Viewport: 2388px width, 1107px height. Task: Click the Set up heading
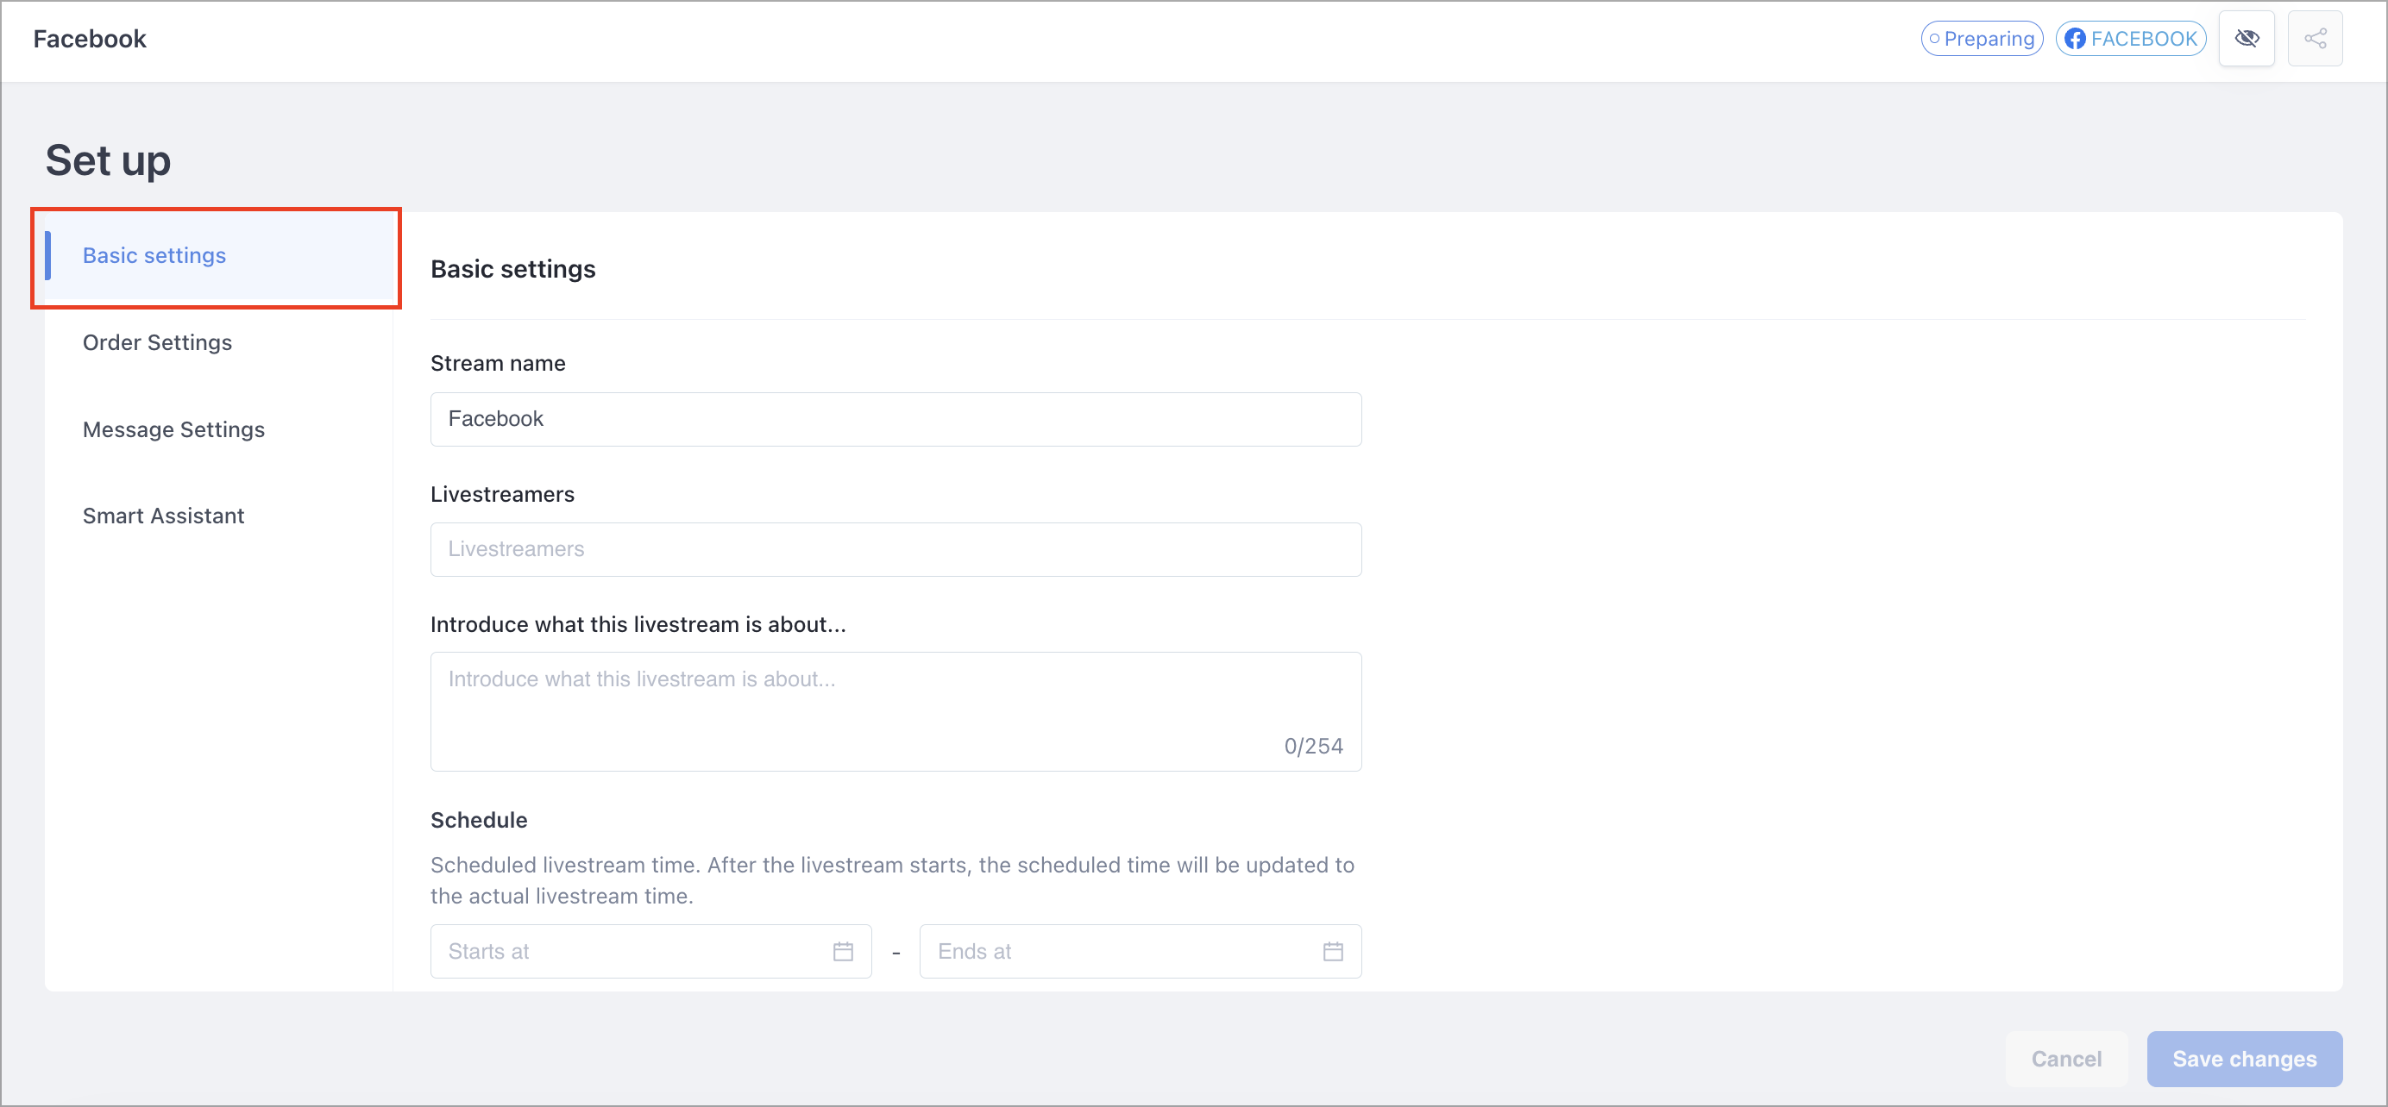pos(108,160)
